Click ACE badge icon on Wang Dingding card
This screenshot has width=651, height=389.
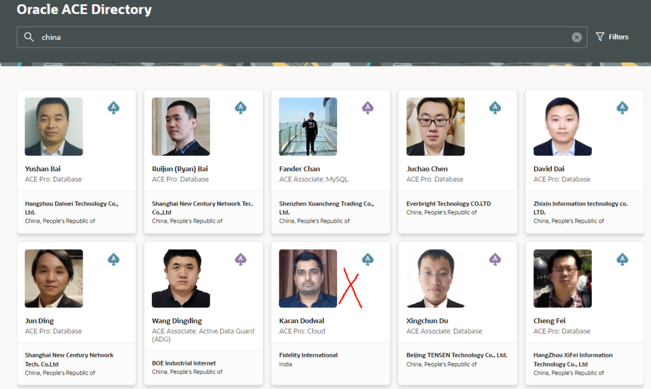241,259
